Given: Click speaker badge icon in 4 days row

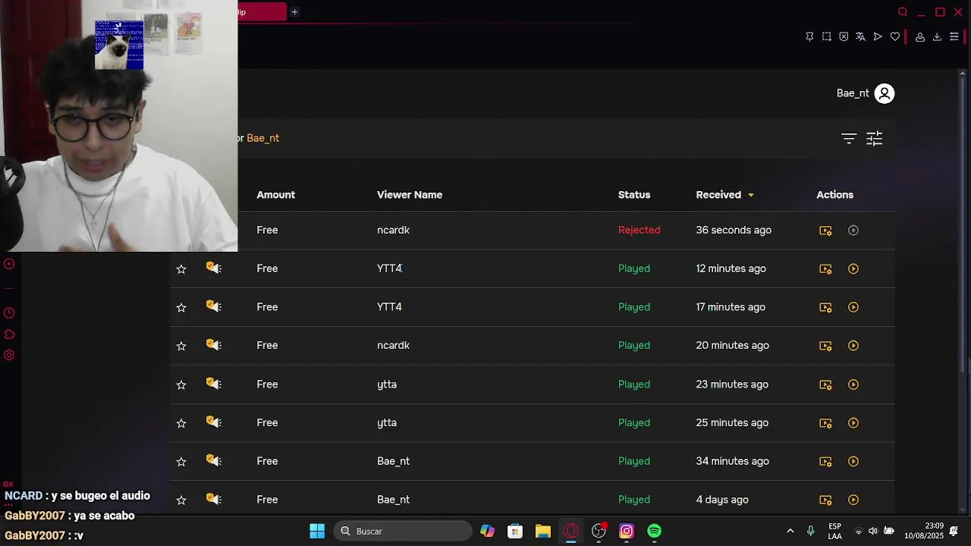Looking at the screenshot, I should (214, 499).
